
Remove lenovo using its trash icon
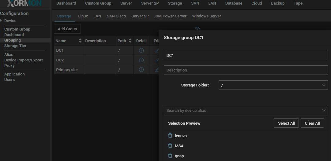click(170, 136)
